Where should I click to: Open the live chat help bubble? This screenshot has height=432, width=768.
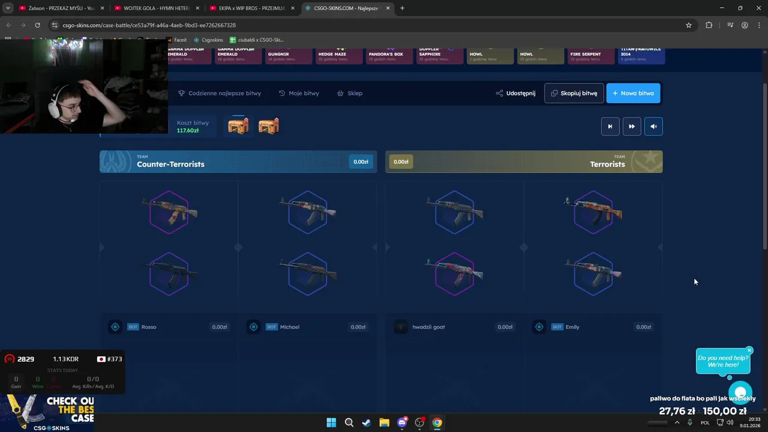[x=740, y=392]
